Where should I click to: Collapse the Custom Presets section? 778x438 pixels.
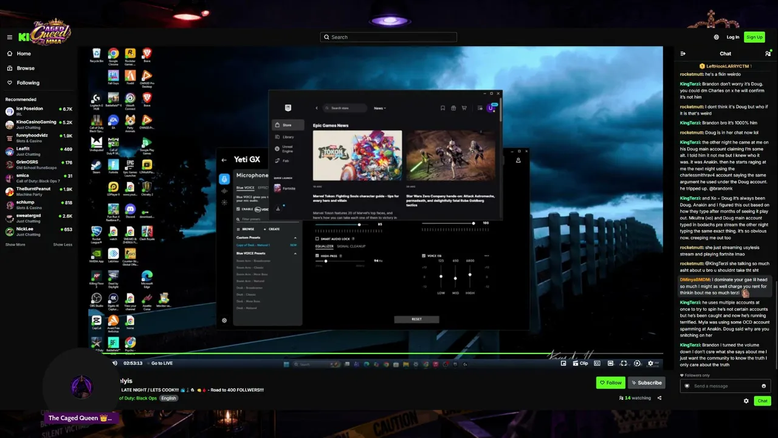(295, 237)
